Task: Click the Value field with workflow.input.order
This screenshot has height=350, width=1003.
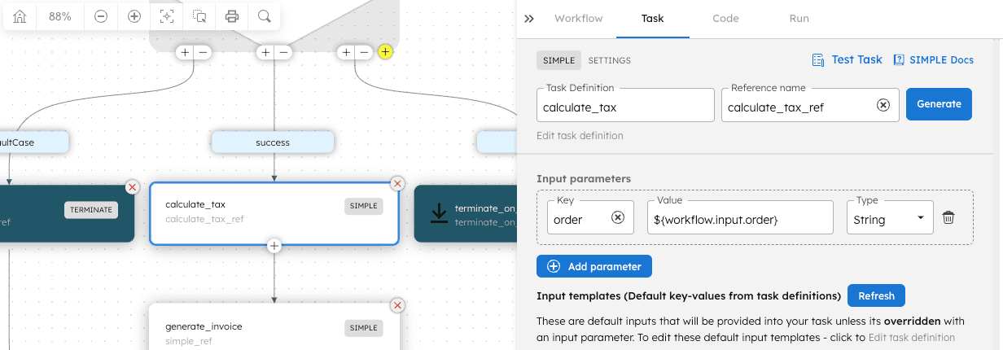Action: (740, 218)
